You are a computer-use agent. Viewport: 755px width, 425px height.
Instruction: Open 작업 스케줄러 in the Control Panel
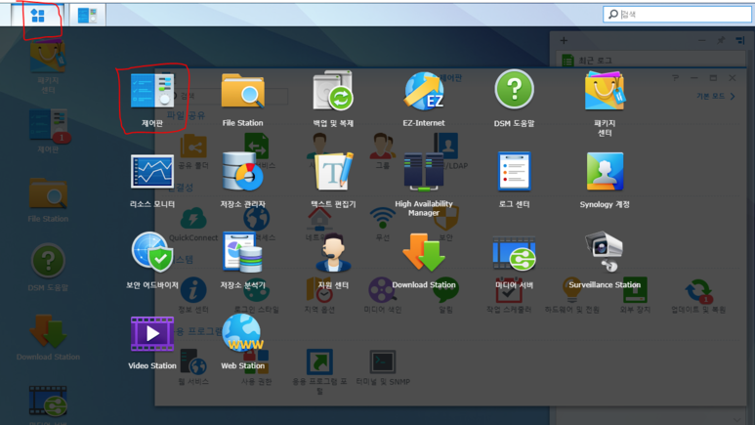[x=509, y=296]
